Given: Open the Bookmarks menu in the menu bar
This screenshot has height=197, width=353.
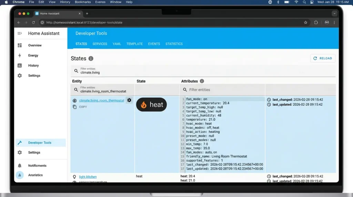Looking at the screenshot, I should coord(83,2).
